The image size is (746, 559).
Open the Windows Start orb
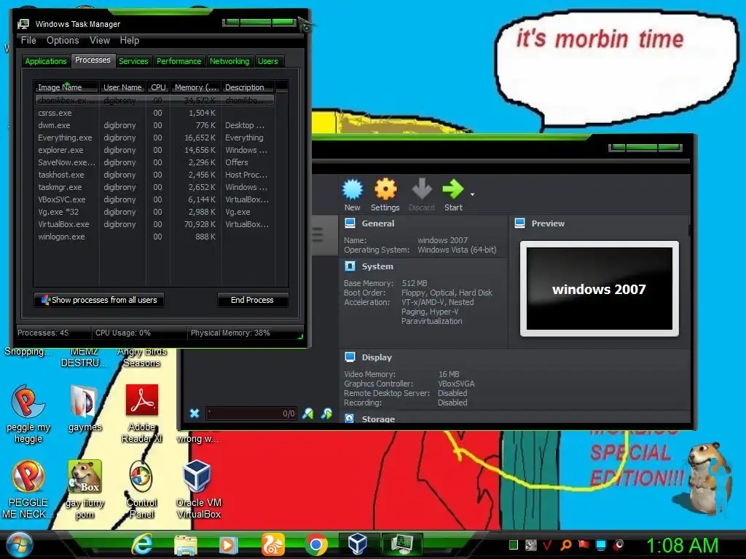20,544
